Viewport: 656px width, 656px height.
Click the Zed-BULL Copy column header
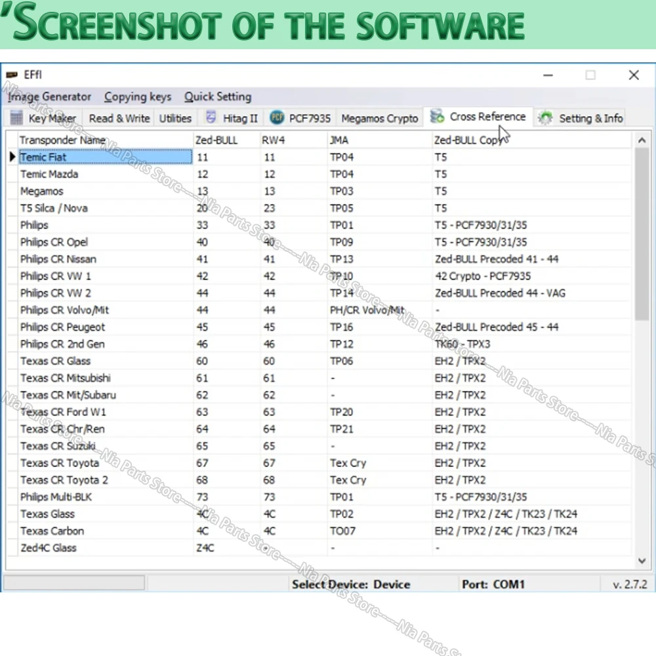tap(531, 140)
